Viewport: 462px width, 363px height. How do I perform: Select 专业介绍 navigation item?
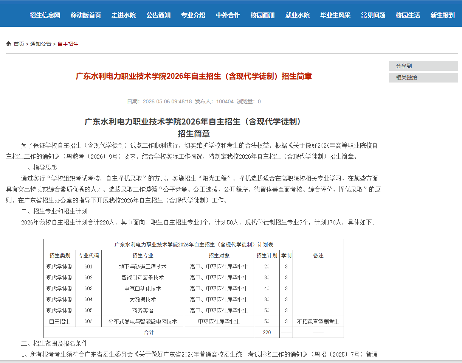(193, 16)
